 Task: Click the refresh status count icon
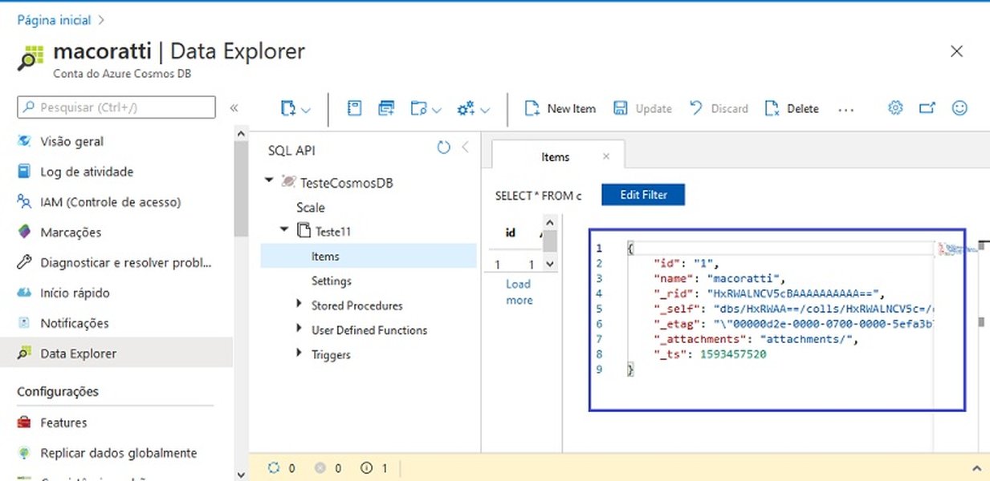[x=273, y=468]
